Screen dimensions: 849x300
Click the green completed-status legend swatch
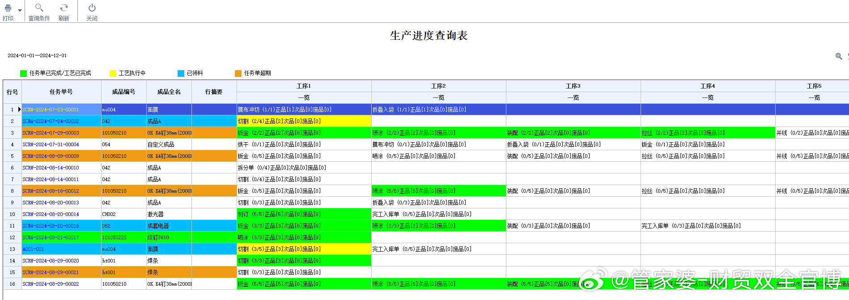point(23,73)
